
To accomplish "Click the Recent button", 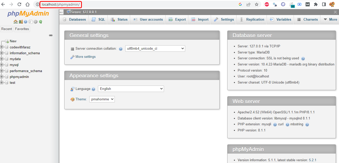I will click(x=7, y=29).
